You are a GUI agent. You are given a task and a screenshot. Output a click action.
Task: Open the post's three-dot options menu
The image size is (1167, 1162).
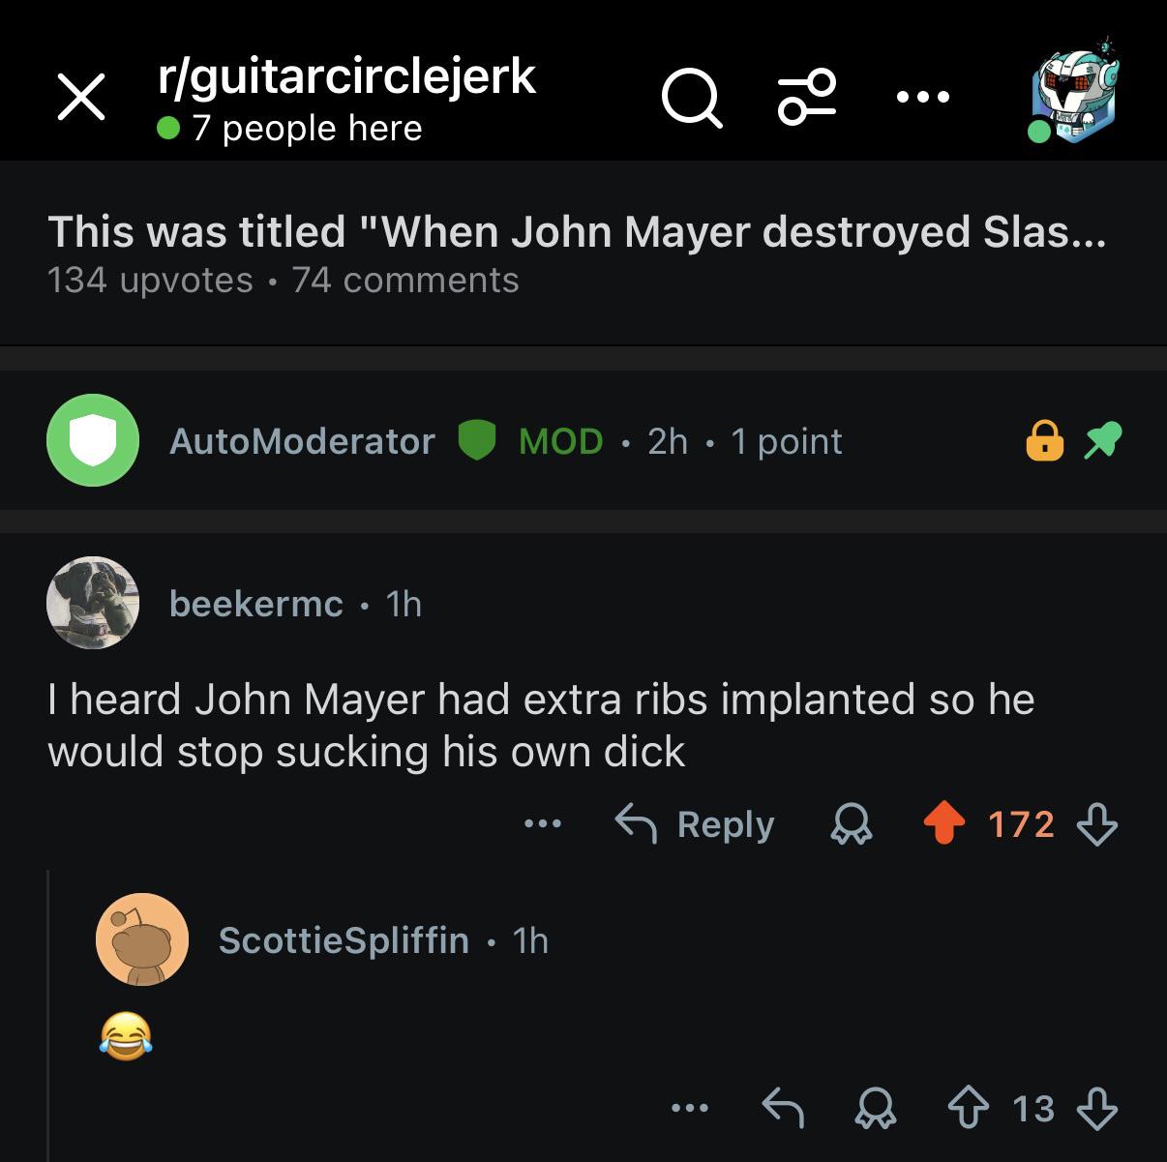point(921,95)
